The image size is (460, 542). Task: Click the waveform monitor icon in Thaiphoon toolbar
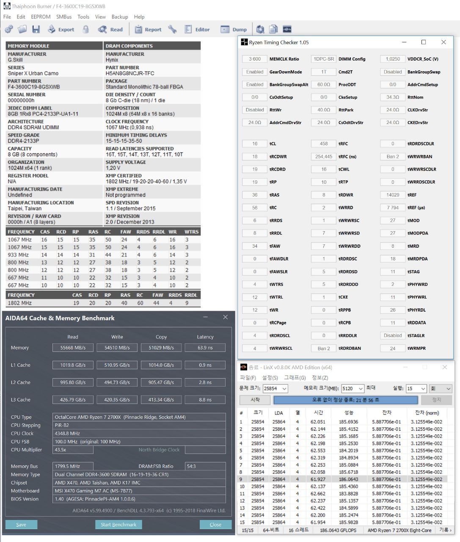[x=287, y=29]
